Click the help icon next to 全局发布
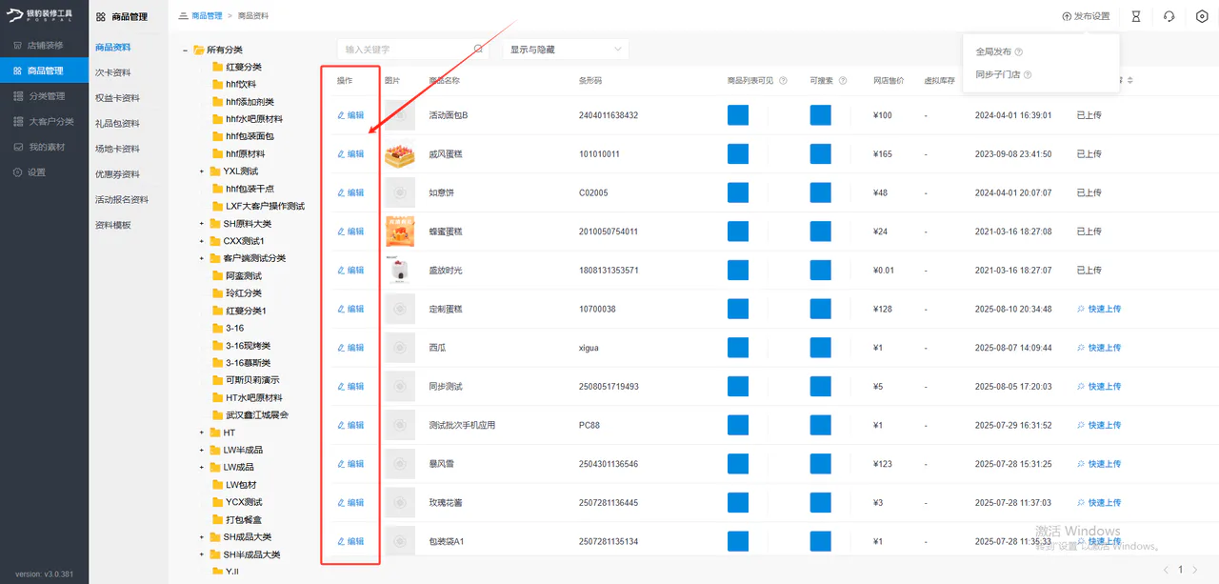 (1019, 52)
